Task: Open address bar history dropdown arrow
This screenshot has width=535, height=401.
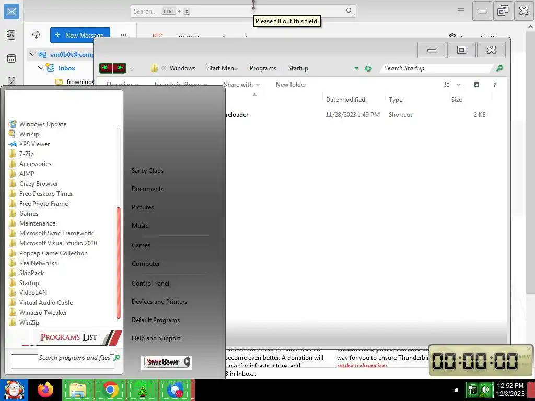Action: click(x=356, y=68)
